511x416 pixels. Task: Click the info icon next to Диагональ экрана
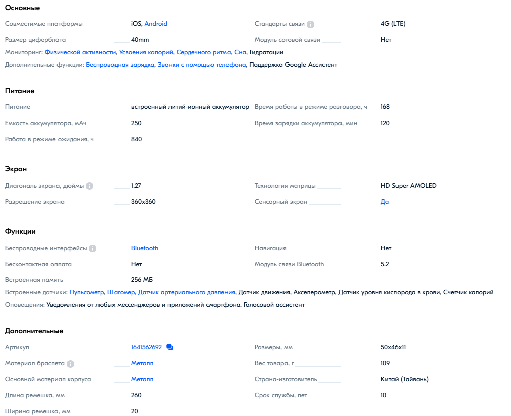click(90, 186)
